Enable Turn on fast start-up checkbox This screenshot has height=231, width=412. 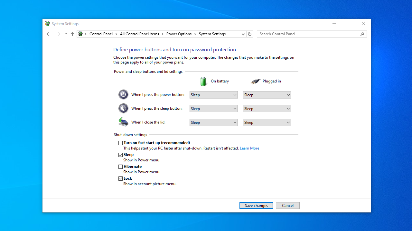[x=121, y=143]
